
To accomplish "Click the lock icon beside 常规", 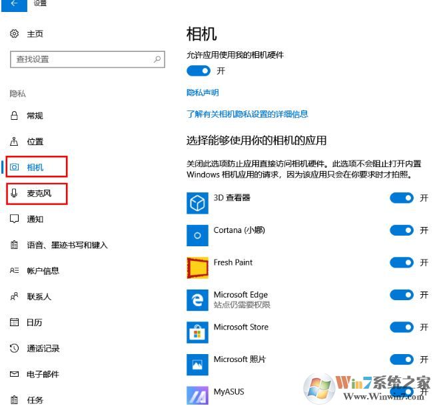I will tap(14, 116).
